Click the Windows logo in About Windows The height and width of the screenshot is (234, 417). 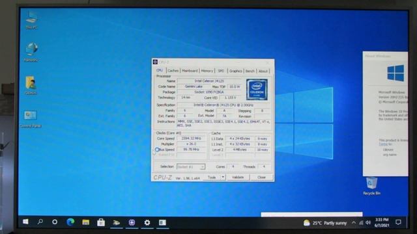pyautogui.click(x=395, y=73)
